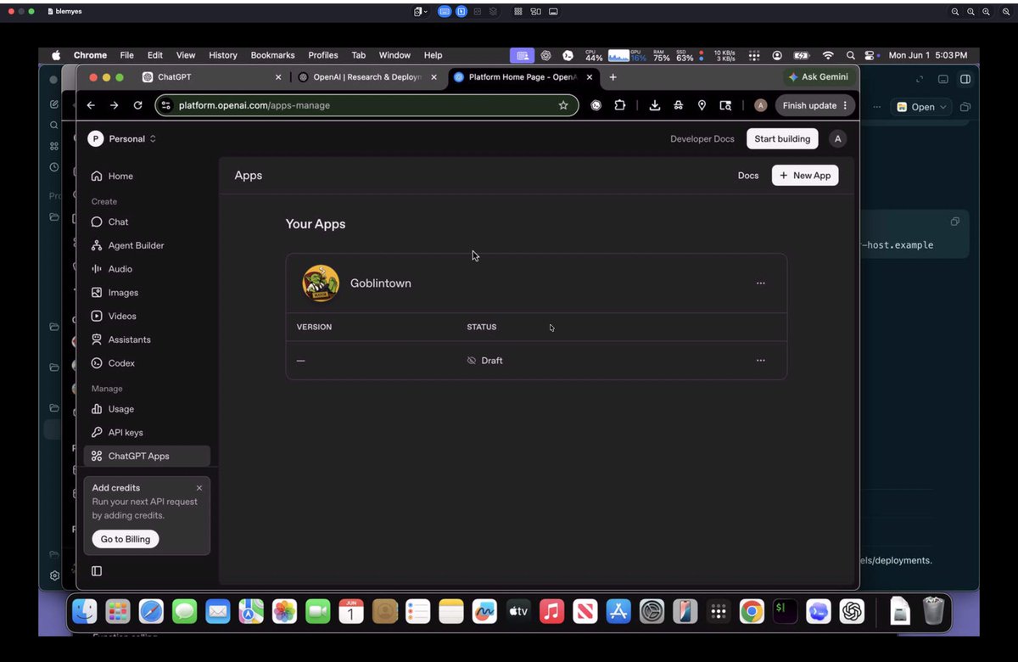The height and width of the screenshot is (662, 1018).
Task: Open the View menu
Action: [x=186, y=55]
